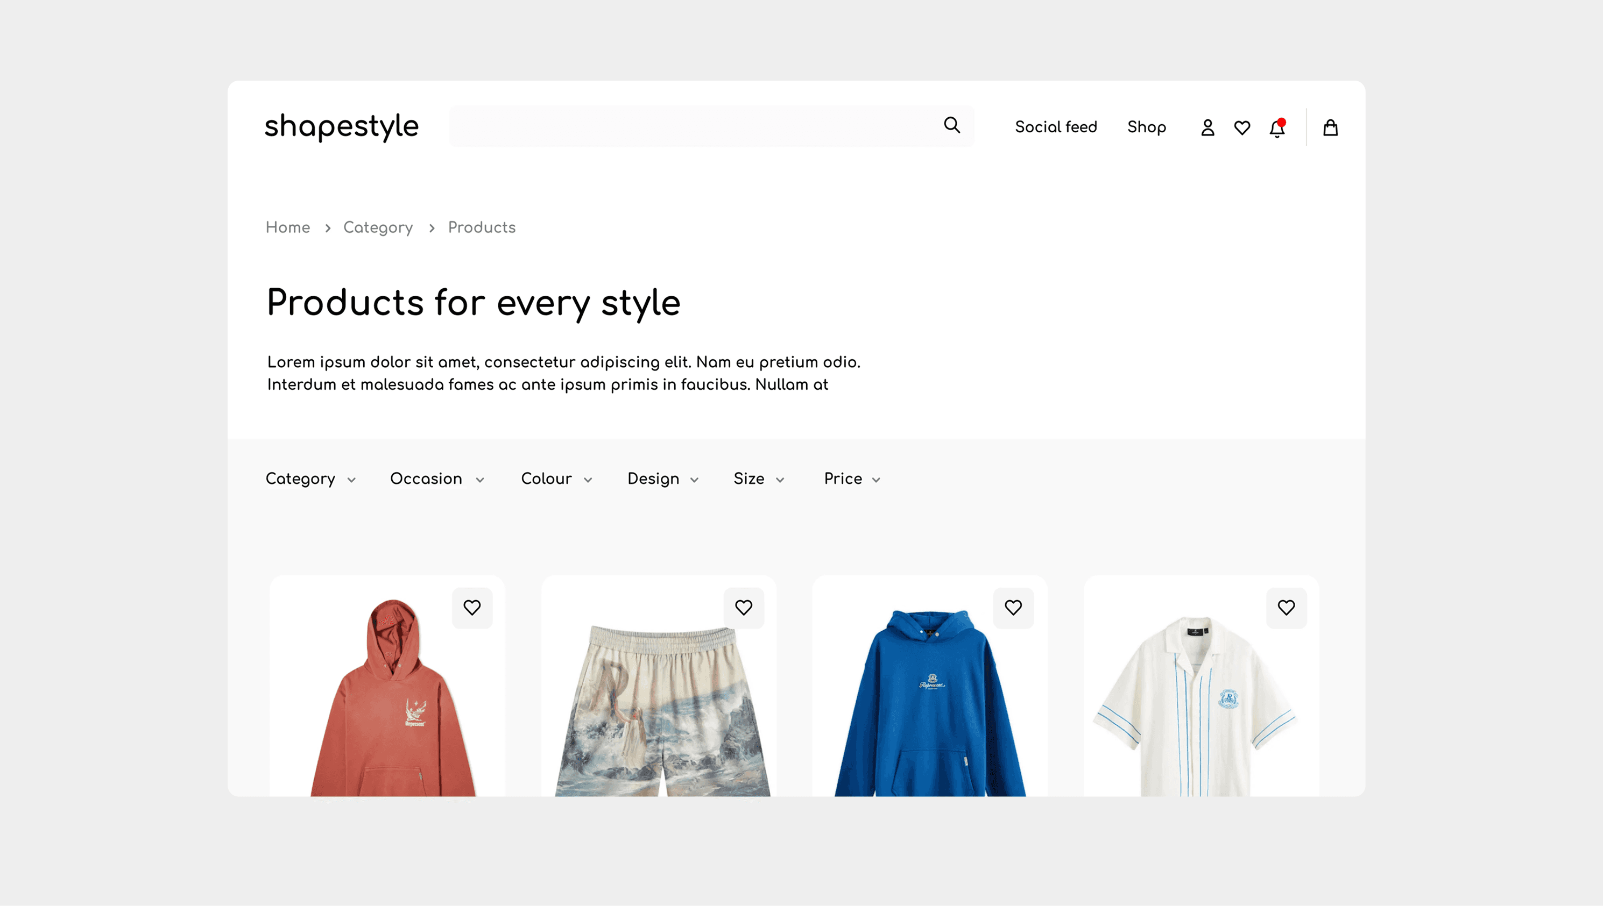Open the shopping bag cart icon
Image resolution: width=1603 pixels, height=906 pixels.
coord(1330,127)
